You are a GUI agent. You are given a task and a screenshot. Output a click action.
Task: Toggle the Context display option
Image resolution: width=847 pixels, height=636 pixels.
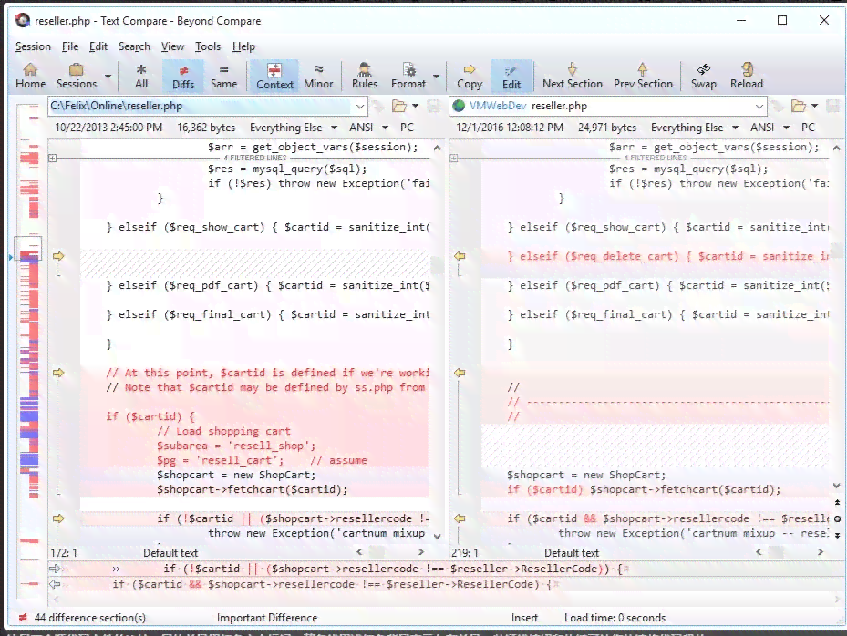(x=274, y=76)
